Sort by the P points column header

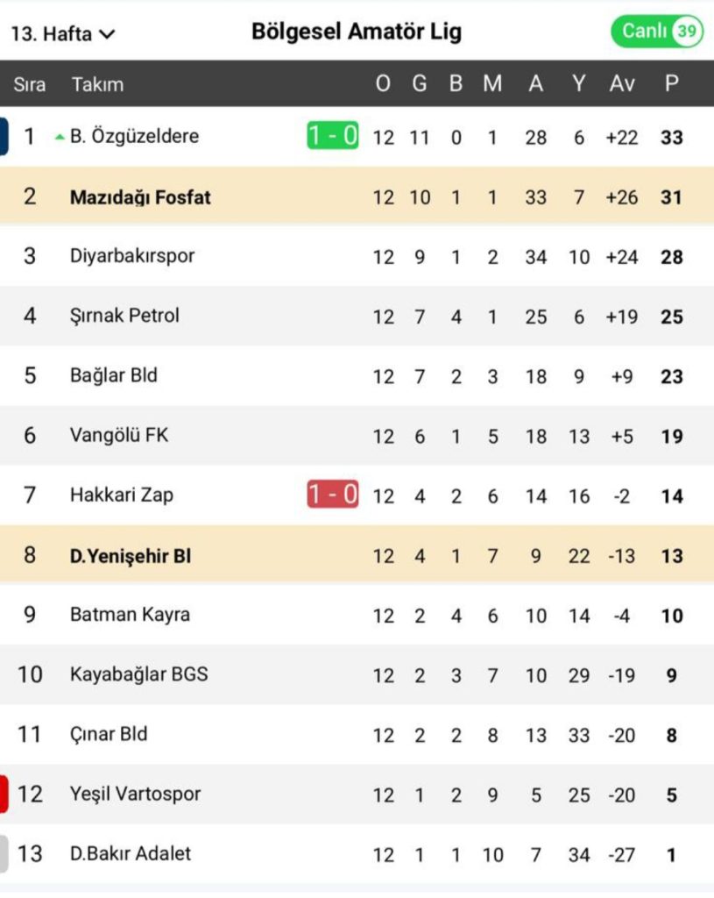pyautogui.click(x=672, y=83)
